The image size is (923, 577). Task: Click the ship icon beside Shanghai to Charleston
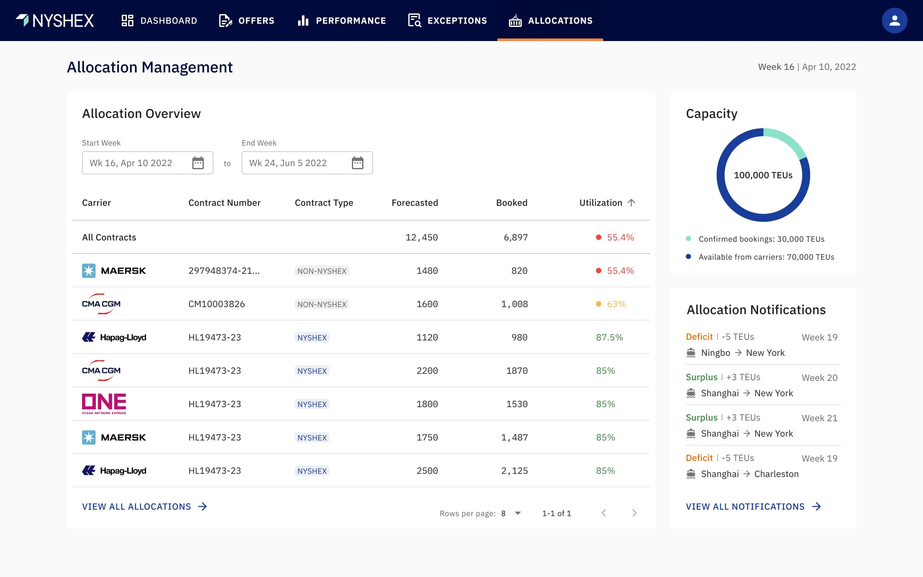click(691, 474)
